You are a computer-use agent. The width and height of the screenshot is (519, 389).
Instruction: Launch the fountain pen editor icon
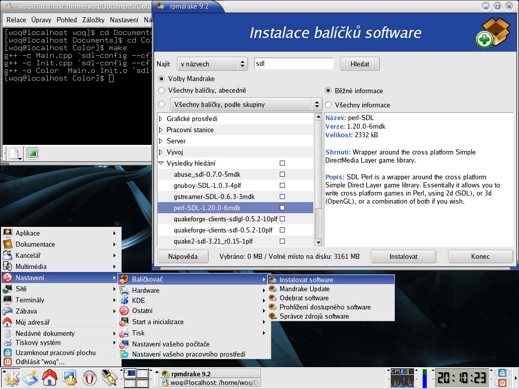pyautogui.click(x=109, y=378)
